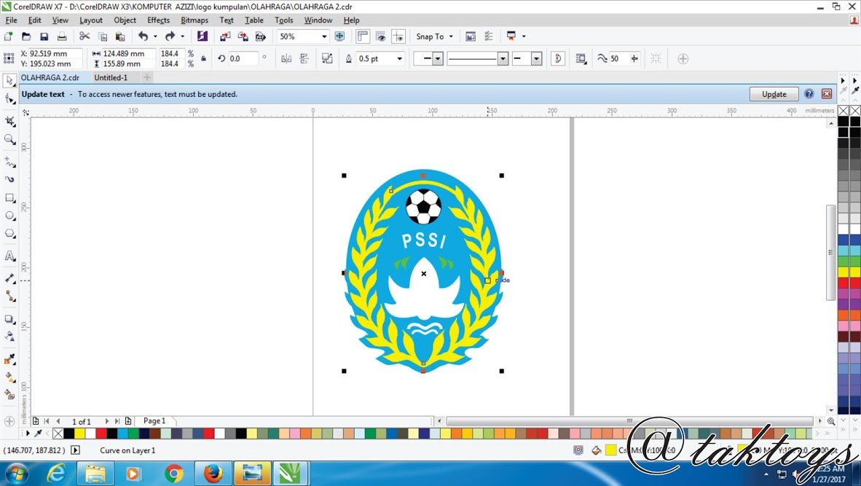
Task: Click the Print icon
Action: coord(62,36)
